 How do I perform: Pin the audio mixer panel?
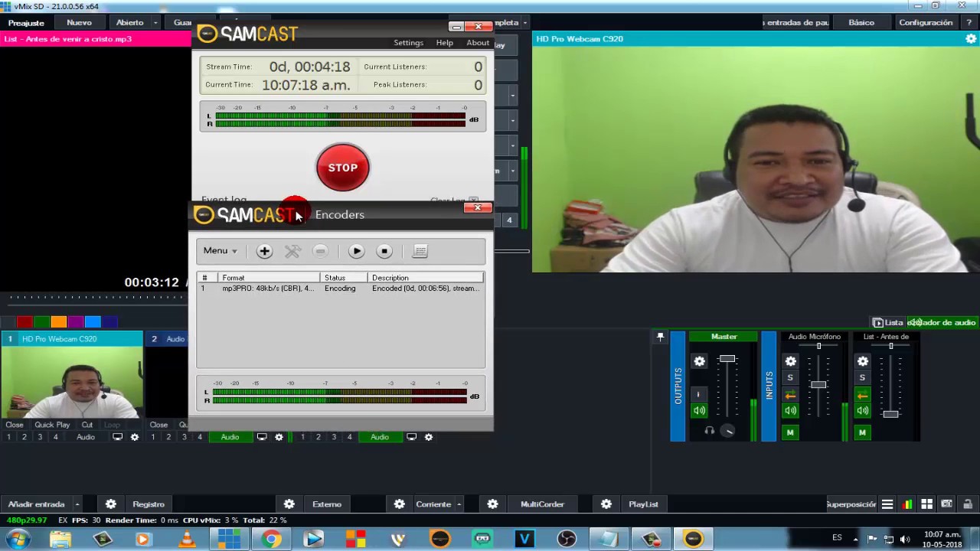(661, 337)
